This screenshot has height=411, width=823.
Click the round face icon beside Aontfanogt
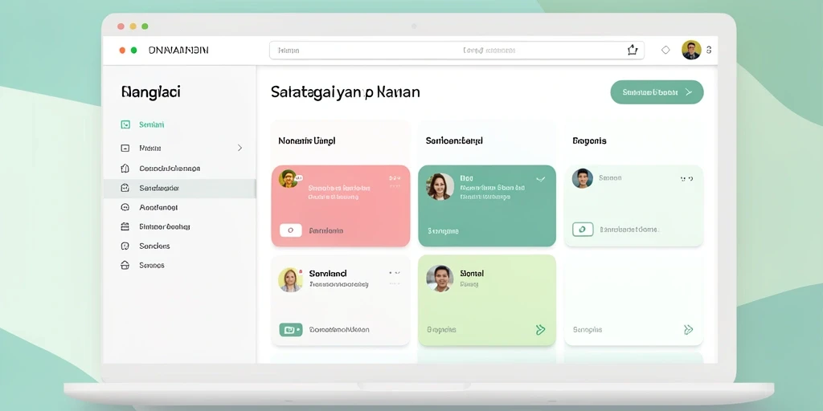125,207
